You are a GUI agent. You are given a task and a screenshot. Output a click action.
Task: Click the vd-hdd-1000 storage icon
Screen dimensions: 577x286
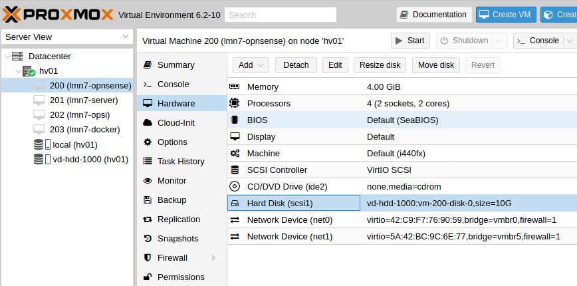coord(42,160)
